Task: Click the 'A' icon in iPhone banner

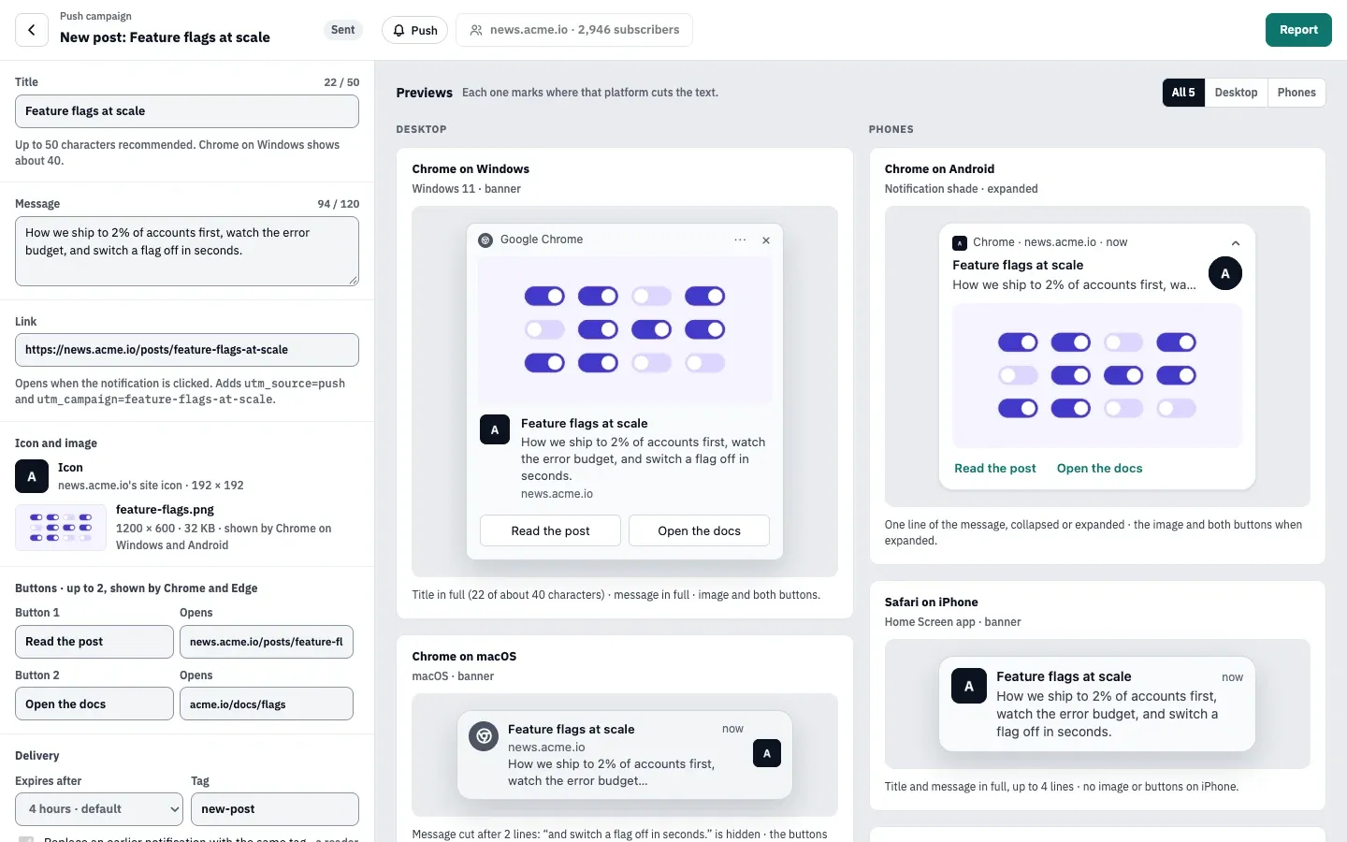Action: click(x=969, y=686)
